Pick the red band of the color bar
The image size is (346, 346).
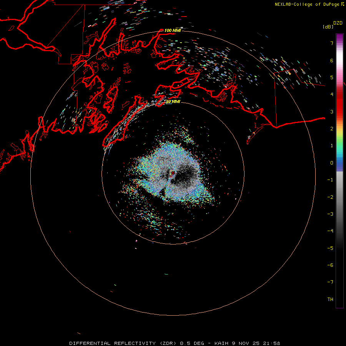(339, 104)
